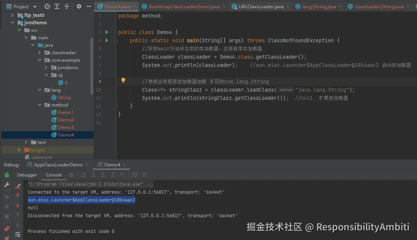
Task: Click the yellow intention light bulb
Action: pyautogui.click(x=123, y=80)
